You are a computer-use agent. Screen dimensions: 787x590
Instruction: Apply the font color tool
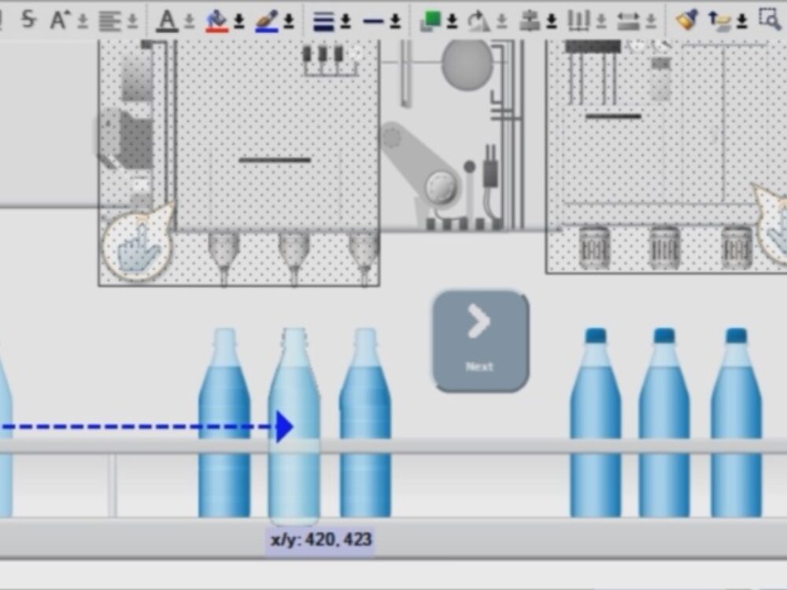[167, 21]
